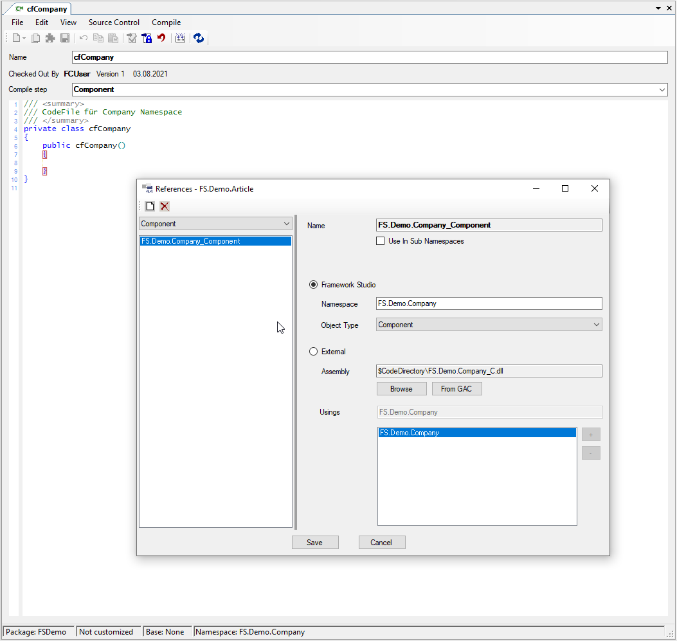The height and width of the screenshot is (641, 677).
Task: Open the Compile menu
Action: 167,23
